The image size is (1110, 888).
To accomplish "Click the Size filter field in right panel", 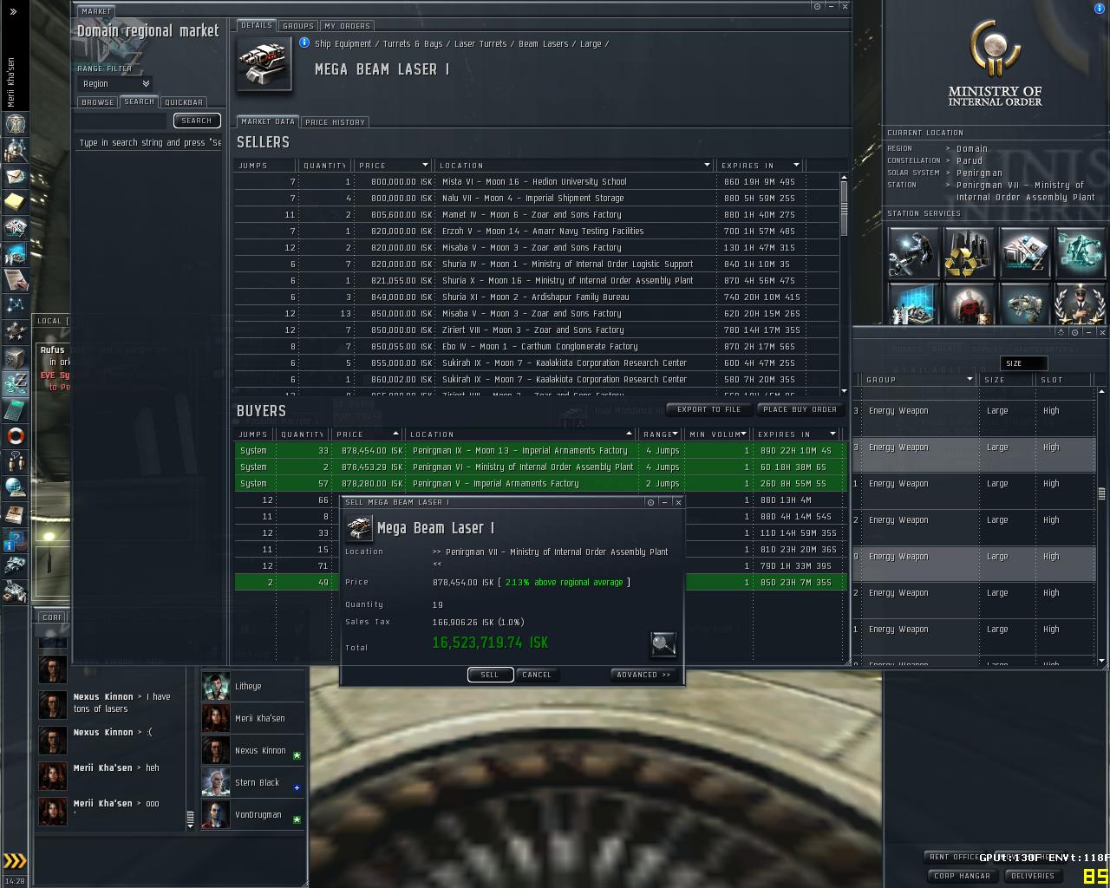I will point(1023,363).
